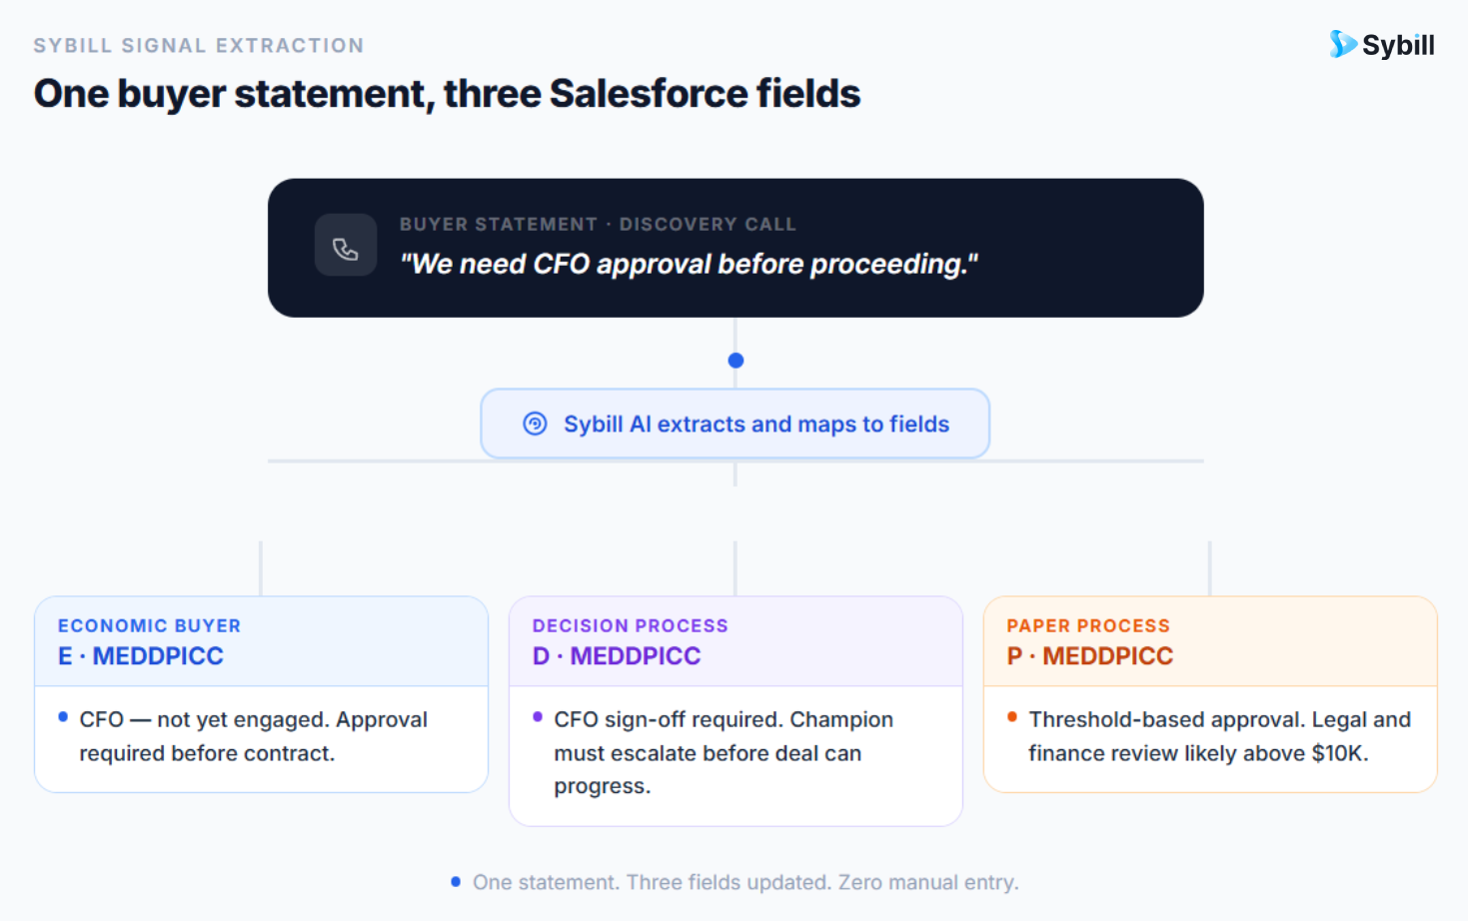Click the D · MEDDPICC label

(617, 656)
